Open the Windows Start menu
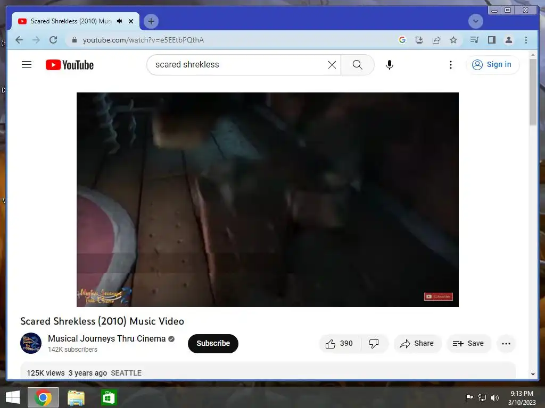This screenshot has width=545, height=408. click(13, 397)
